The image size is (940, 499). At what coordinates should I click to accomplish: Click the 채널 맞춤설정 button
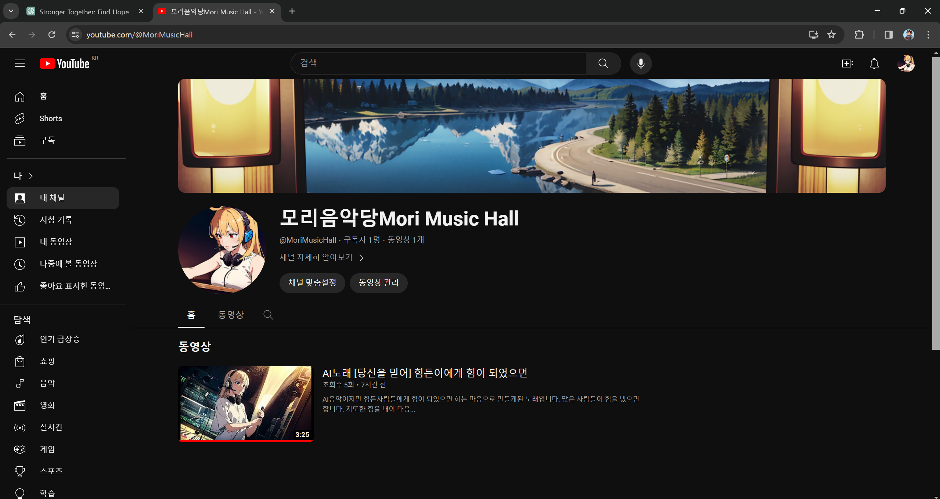(312, 283)
